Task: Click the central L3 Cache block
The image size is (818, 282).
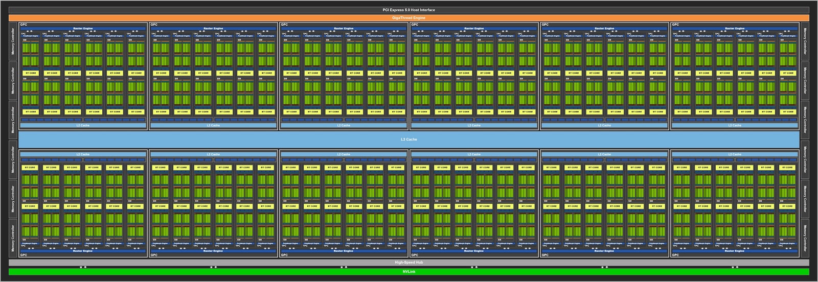Action: (408, 139)
